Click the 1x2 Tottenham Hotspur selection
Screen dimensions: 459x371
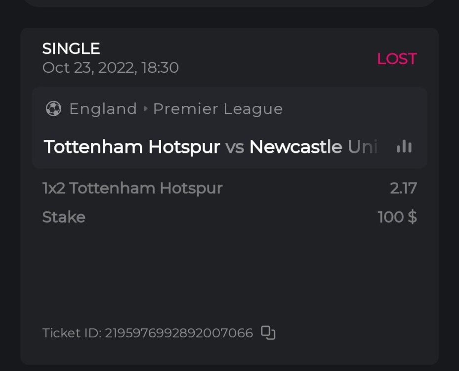click(x=132, y=188)
